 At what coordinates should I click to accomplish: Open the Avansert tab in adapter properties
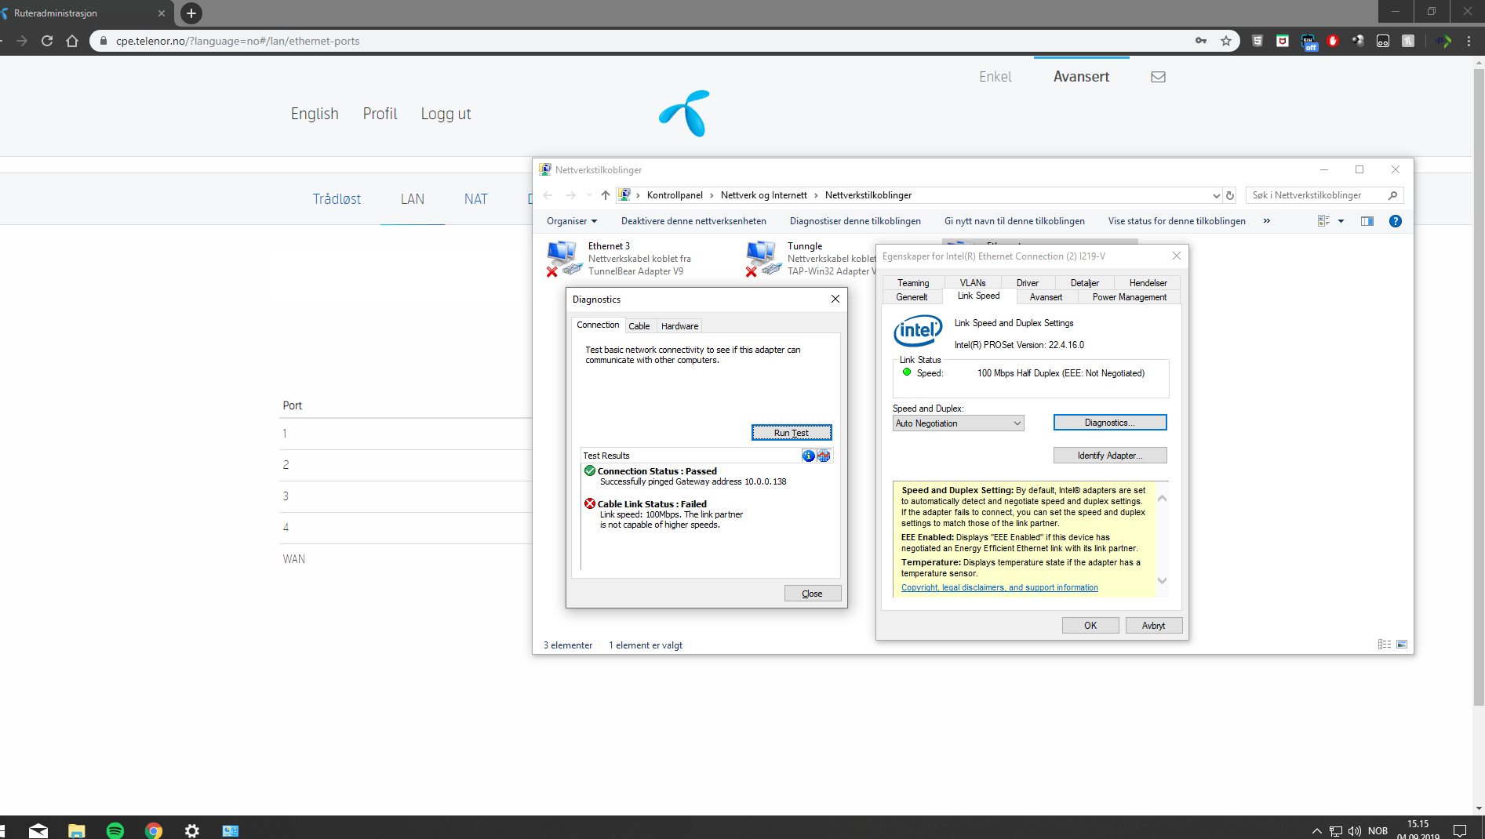pyautogui.click(x=1046, y=297)
